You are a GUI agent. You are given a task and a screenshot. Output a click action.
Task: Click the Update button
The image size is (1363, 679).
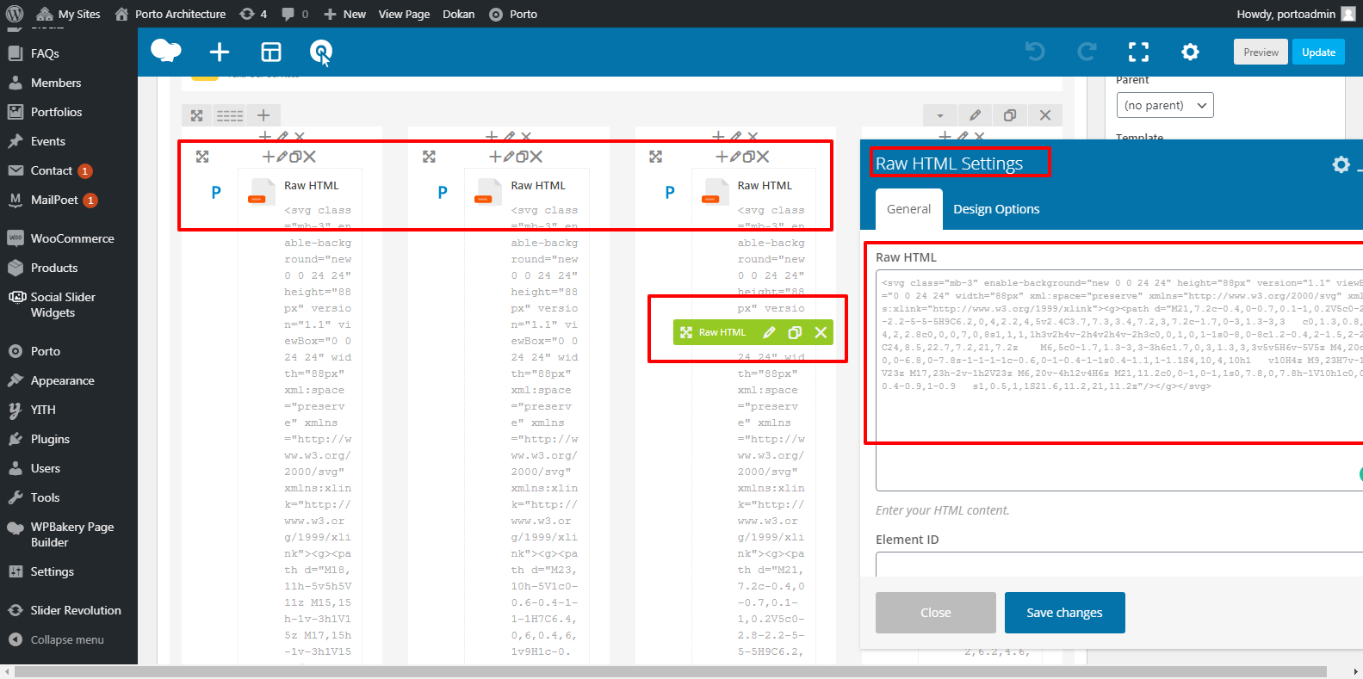tap(1318, 52)
